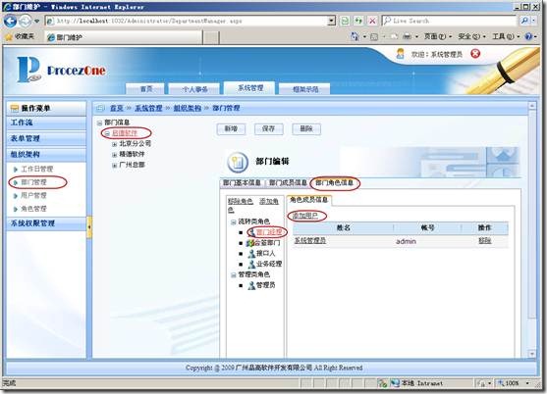Screen dimensions: 547x394
Task: Open 角色管理 in the sidebar
Action: (x=33, y=209)
